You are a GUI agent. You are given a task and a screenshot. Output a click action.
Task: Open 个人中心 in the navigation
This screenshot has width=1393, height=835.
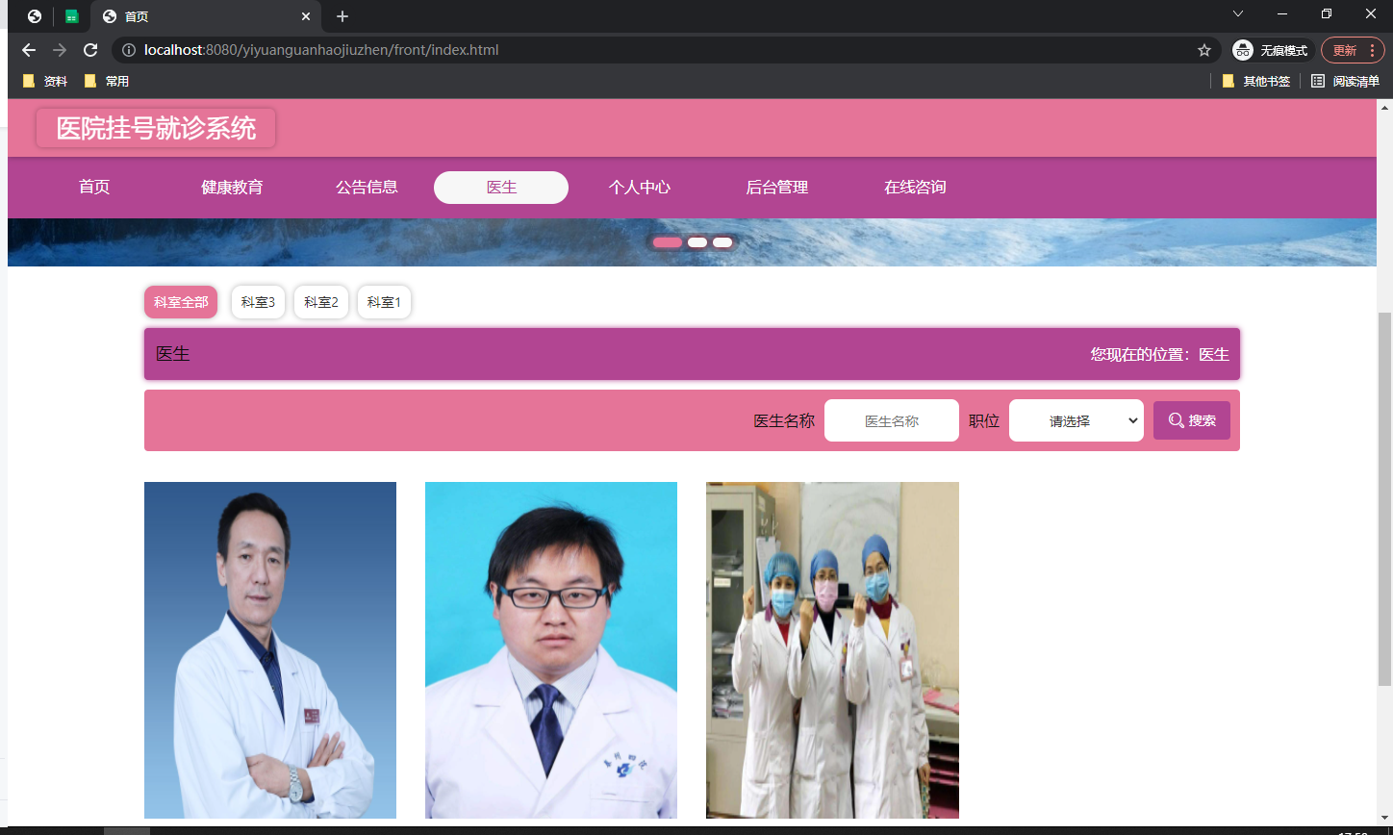640,188
